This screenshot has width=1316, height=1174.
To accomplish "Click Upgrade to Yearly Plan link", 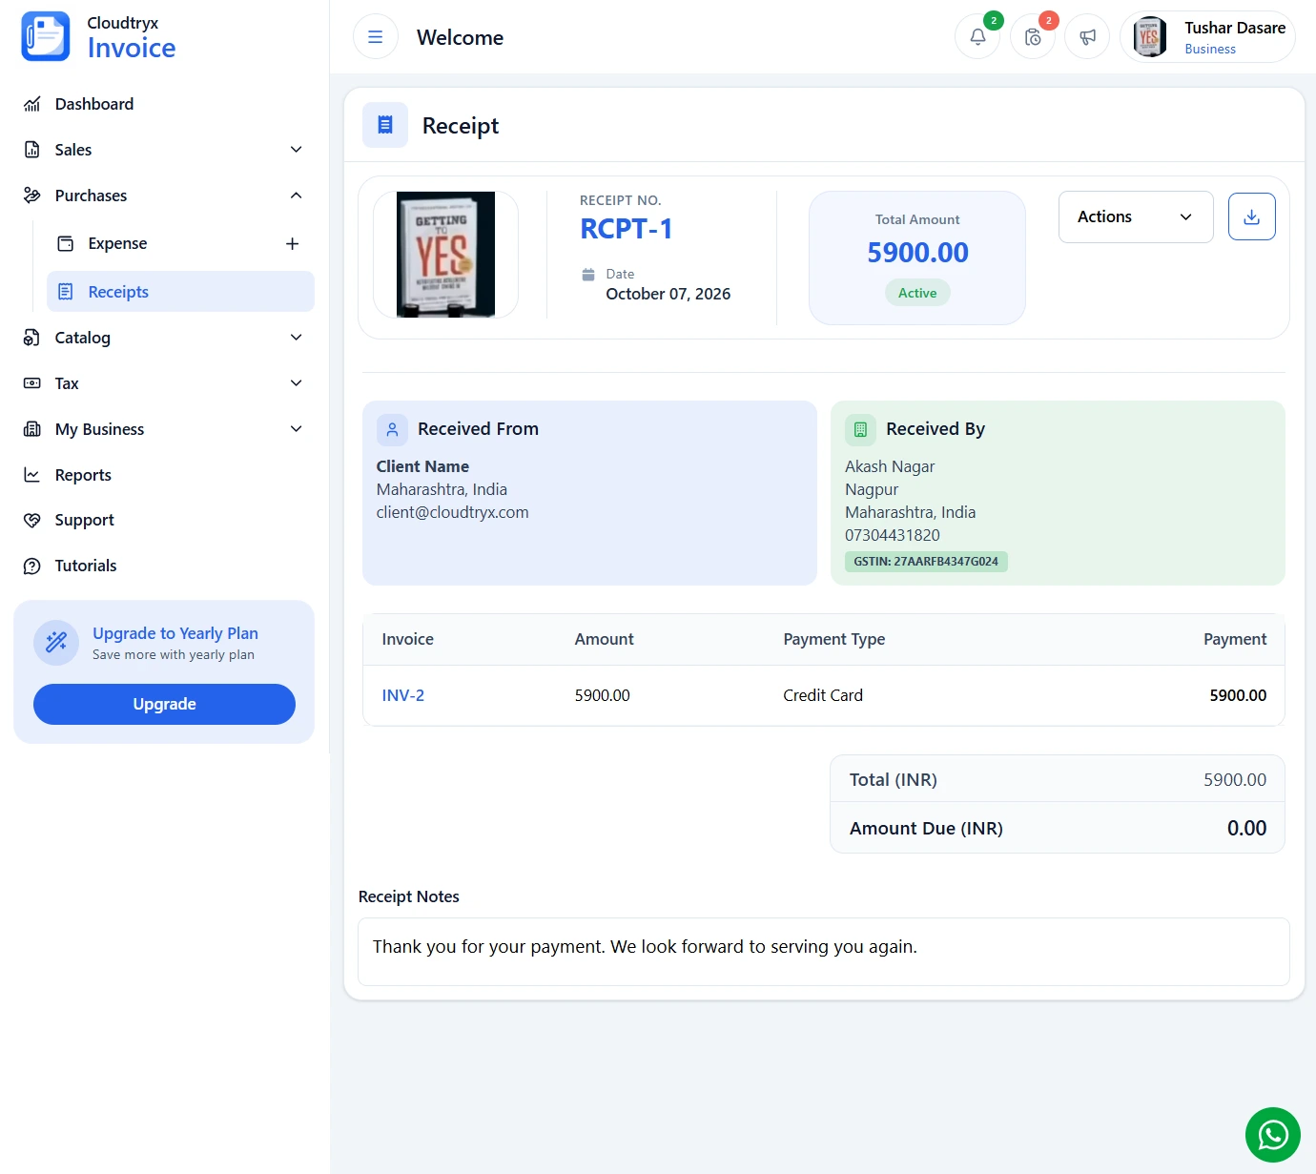I will pos(175,633).
